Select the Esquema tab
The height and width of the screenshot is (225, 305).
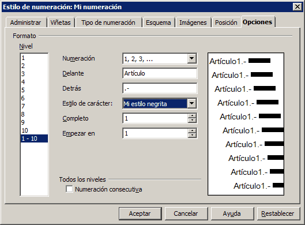tap(159, 22)
